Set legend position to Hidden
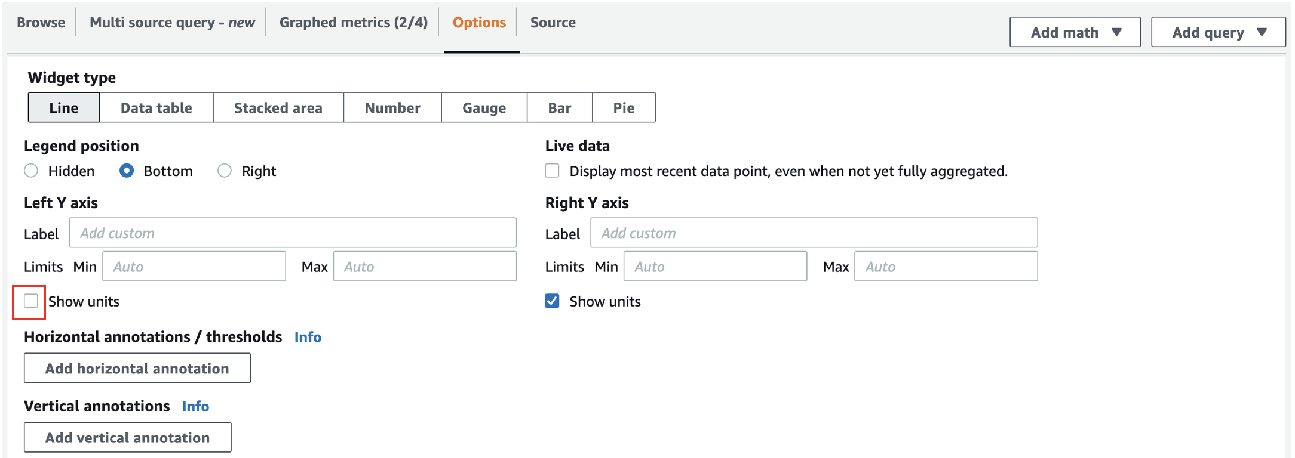The height and width of the screenshot is (458, 1295). pos(31,171)
